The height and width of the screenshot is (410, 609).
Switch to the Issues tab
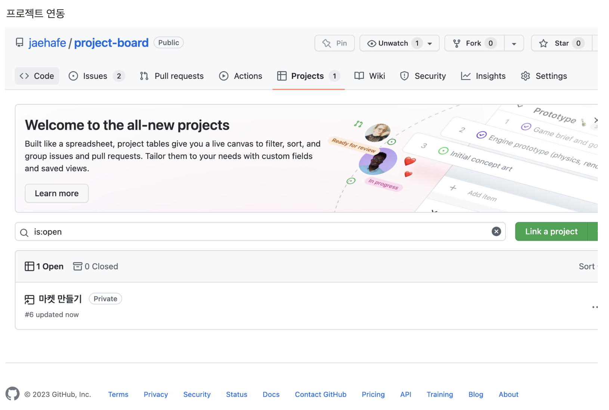[x=96, y=76]
